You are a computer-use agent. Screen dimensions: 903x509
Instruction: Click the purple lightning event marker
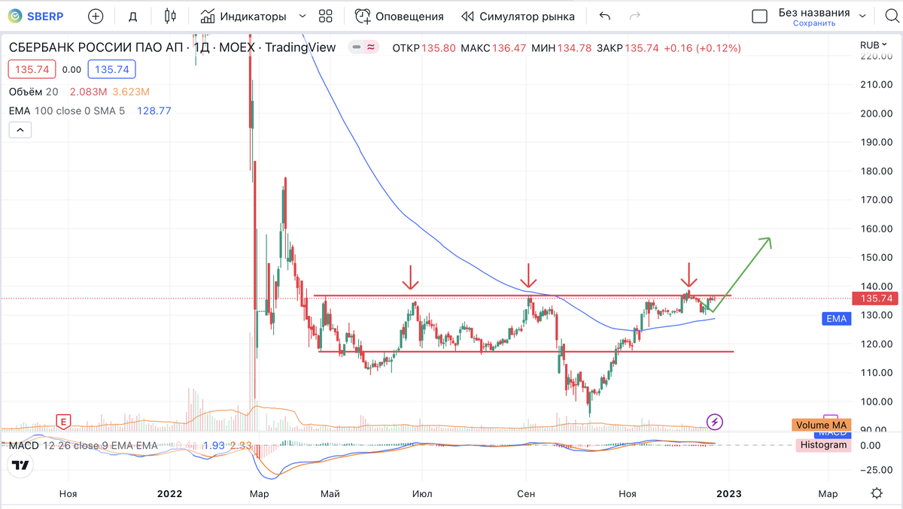714,421
